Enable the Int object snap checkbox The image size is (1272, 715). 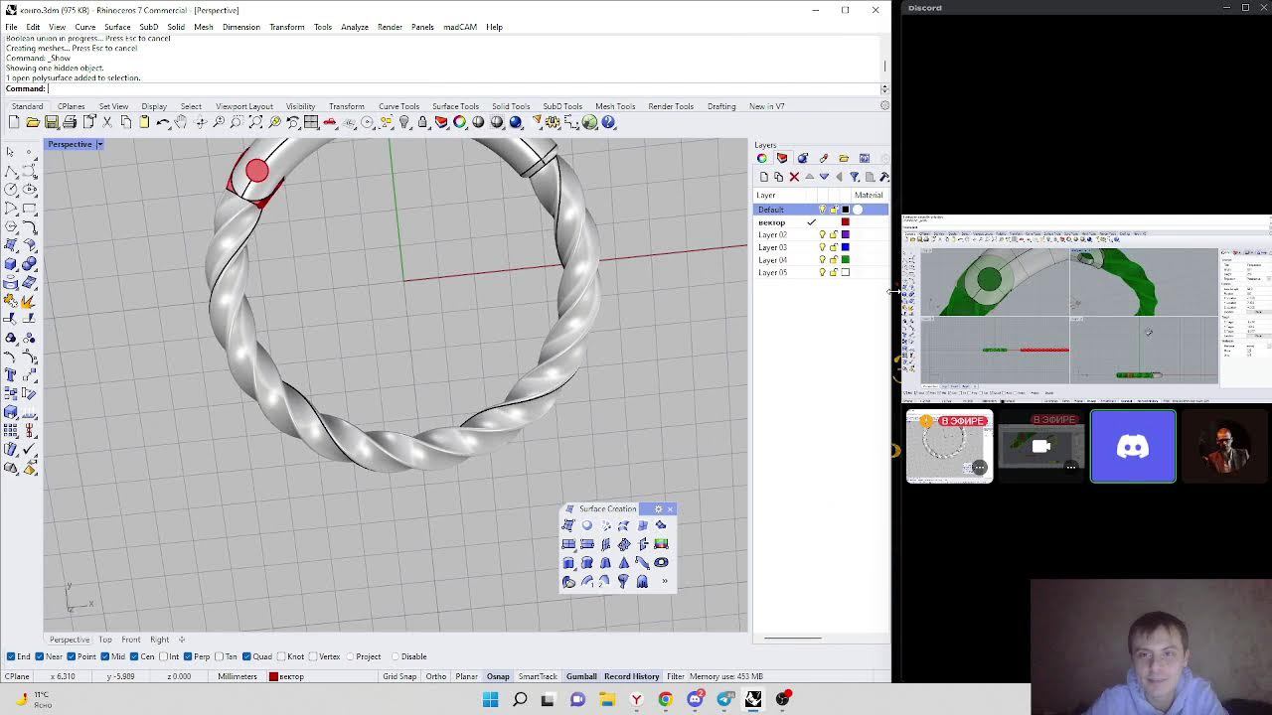(164, 656)
